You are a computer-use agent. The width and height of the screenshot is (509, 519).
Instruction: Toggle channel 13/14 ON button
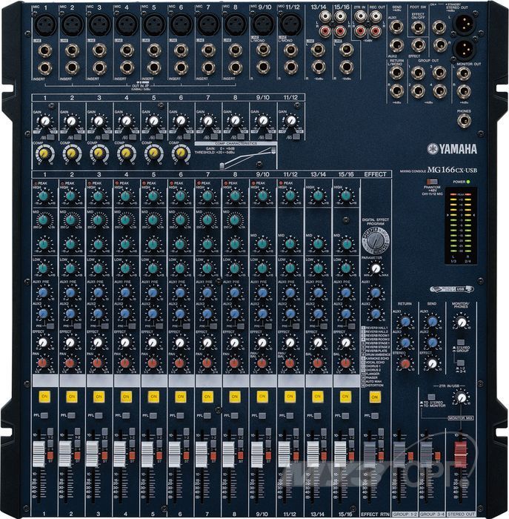(x=318, y=397)
